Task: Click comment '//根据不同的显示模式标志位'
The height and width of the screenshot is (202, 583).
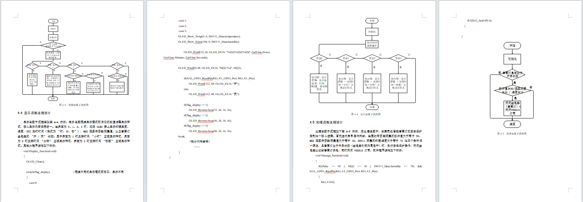Action: [98, 172]
